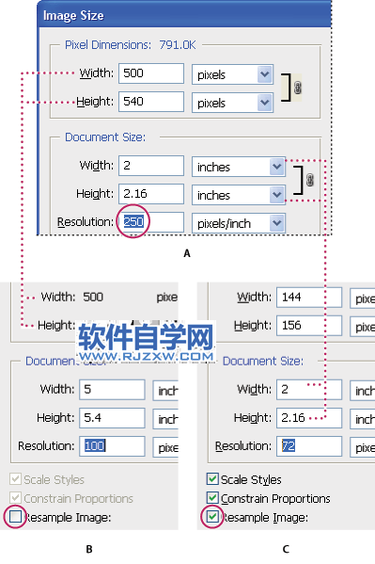Click the Image Size dialog title bar
Screen dimensions: 375x564
[x=184, y=15]
